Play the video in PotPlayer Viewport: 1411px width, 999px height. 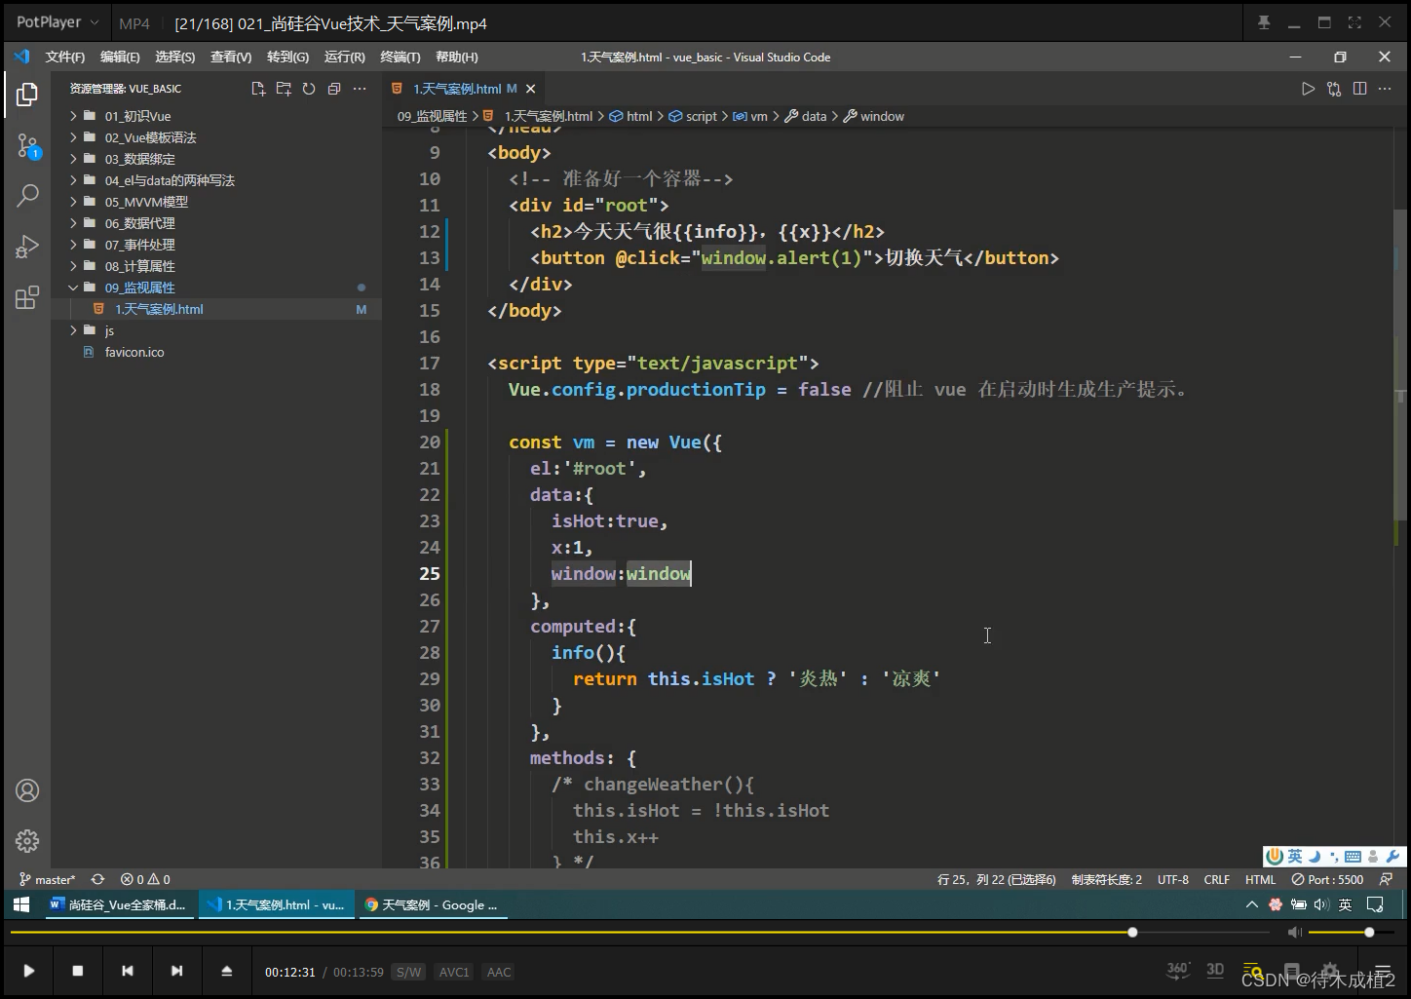pos(28,971)
